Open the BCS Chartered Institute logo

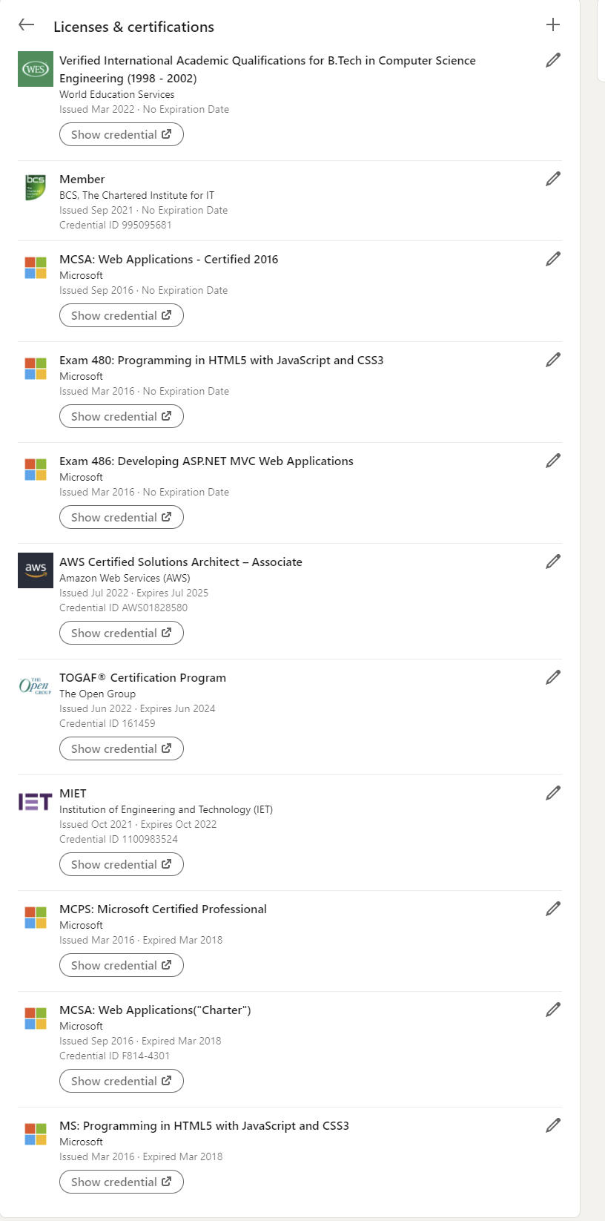[x=36, y=188]
